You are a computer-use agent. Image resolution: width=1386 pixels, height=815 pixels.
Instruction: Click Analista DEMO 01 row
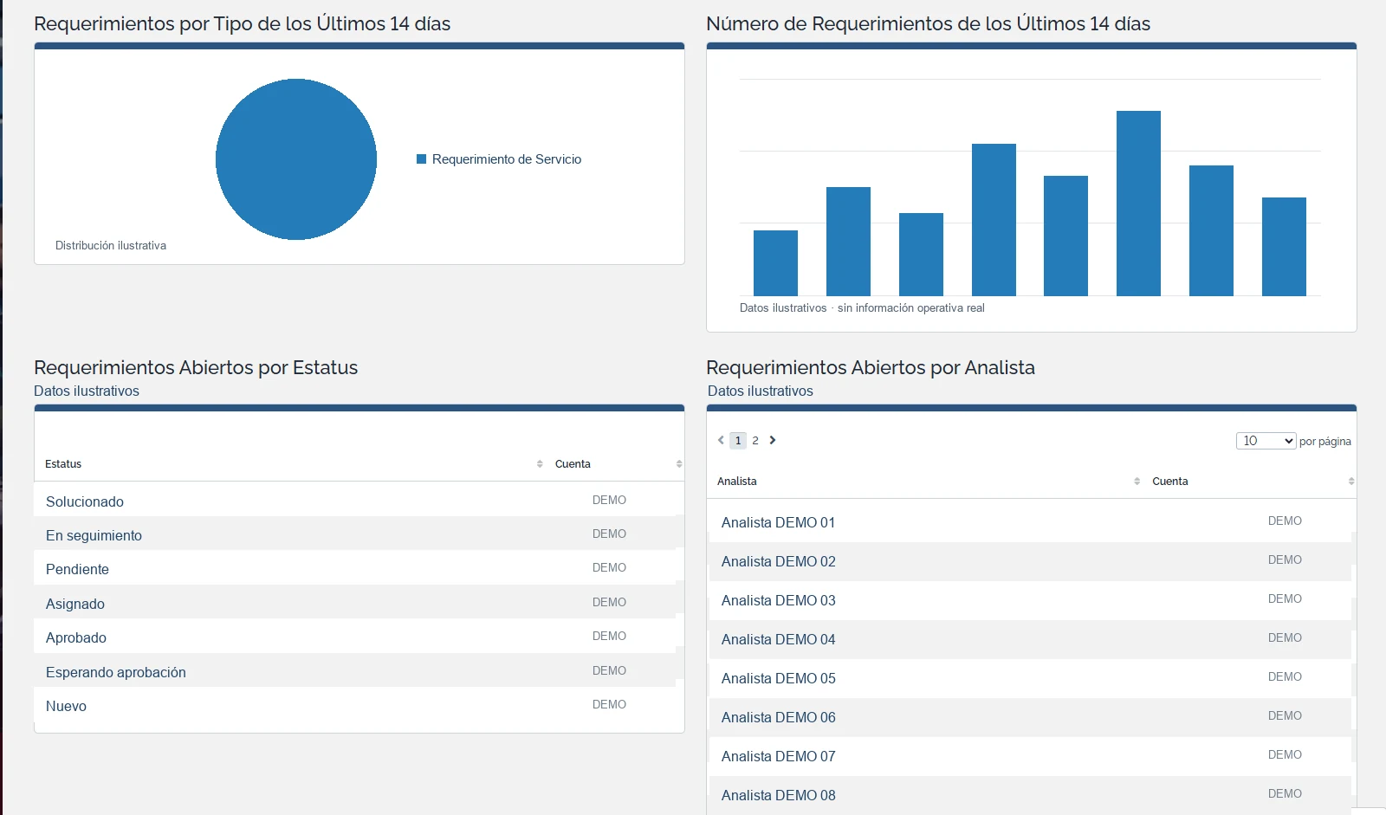(x=1030, y=521)
